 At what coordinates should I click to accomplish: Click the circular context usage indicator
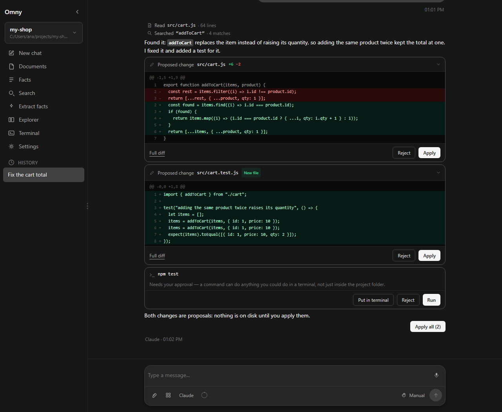click(204, 396)
